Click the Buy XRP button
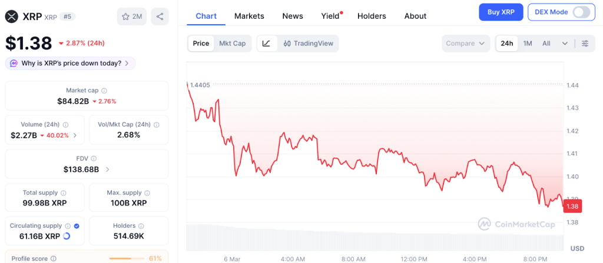 pyautogui.click(x=500, y=12)
